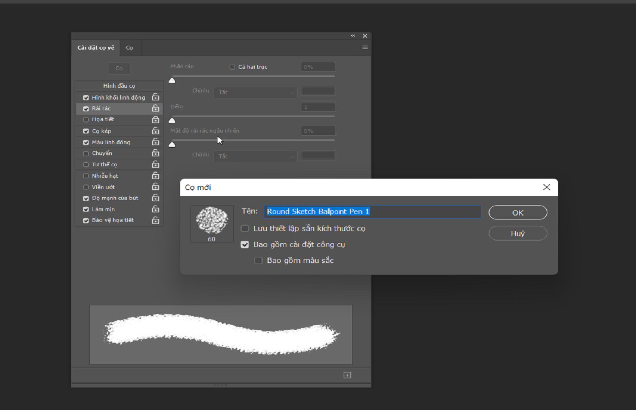Close the brush settings panel
Screen dimensions: 636x410
365,36
